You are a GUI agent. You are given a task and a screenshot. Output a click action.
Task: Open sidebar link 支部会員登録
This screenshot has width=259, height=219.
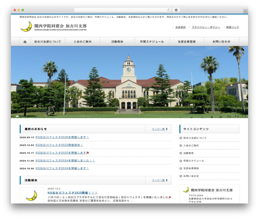coord(191,168)
